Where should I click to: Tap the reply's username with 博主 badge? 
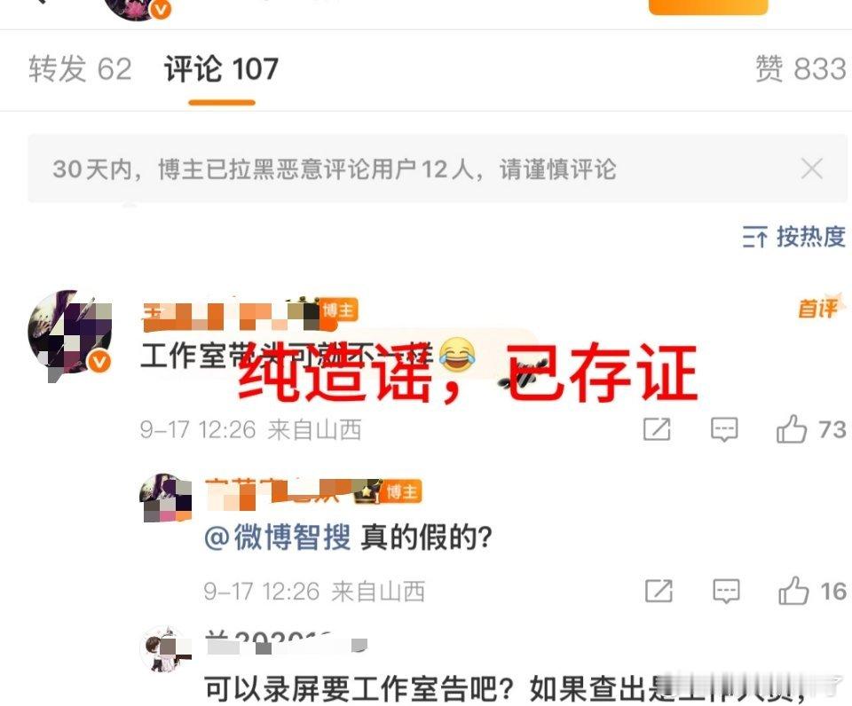(x=294, y=491)
